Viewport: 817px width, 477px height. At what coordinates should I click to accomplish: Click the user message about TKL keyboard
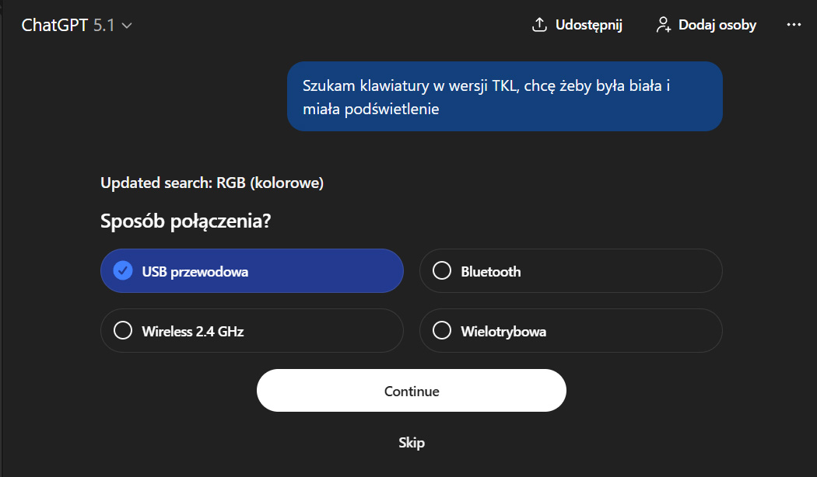504,97
